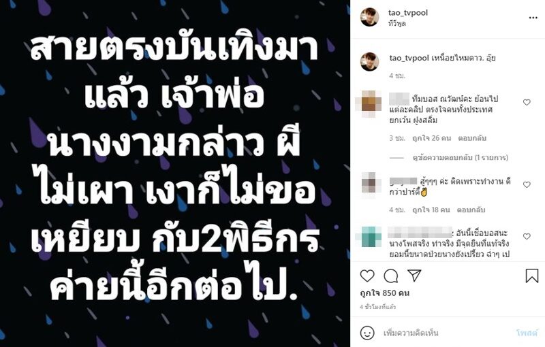545x347 pixels.
Task: Save post with bookmark icon
Action: [x=532, y=276]
